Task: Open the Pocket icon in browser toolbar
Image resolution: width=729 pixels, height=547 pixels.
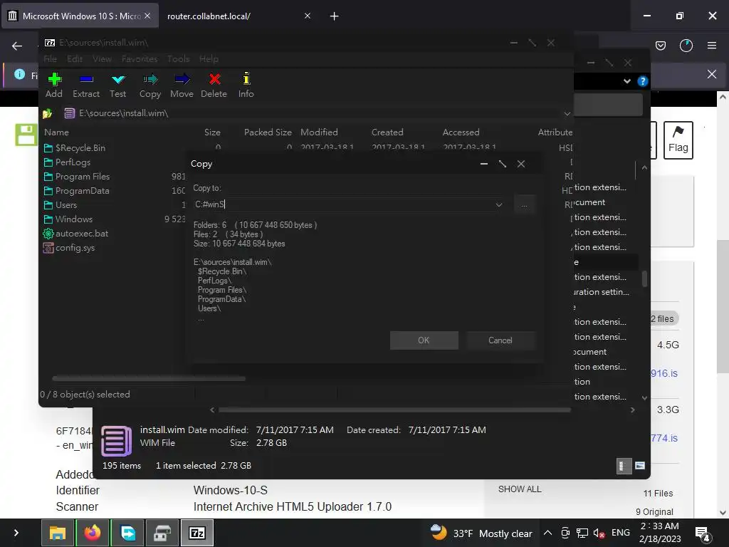Action: tap(660, 46)
